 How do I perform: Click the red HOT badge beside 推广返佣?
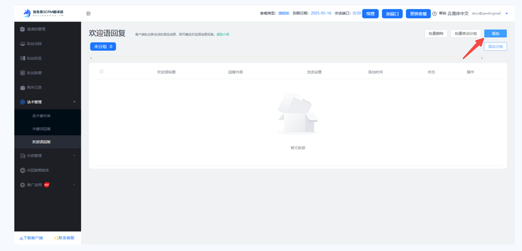coord(47,185)
